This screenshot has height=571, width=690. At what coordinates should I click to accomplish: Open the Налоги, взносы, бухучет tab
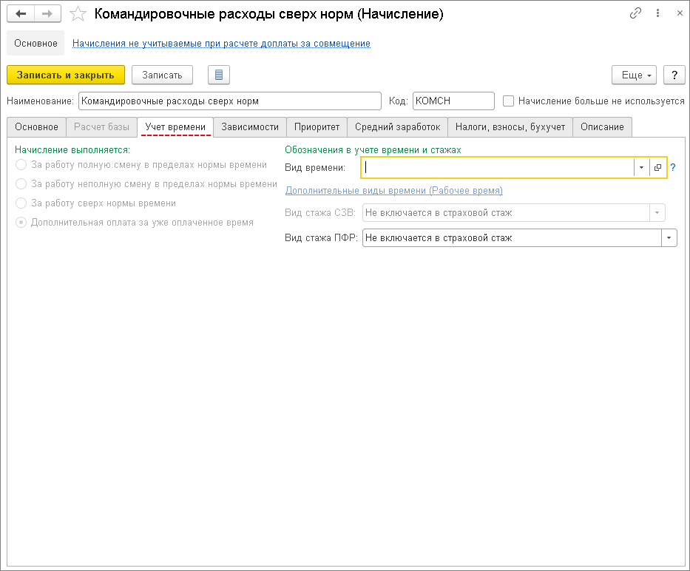[510, 126]
